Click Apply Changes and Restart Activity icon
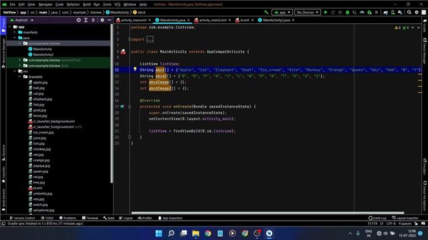 point(333,12)
